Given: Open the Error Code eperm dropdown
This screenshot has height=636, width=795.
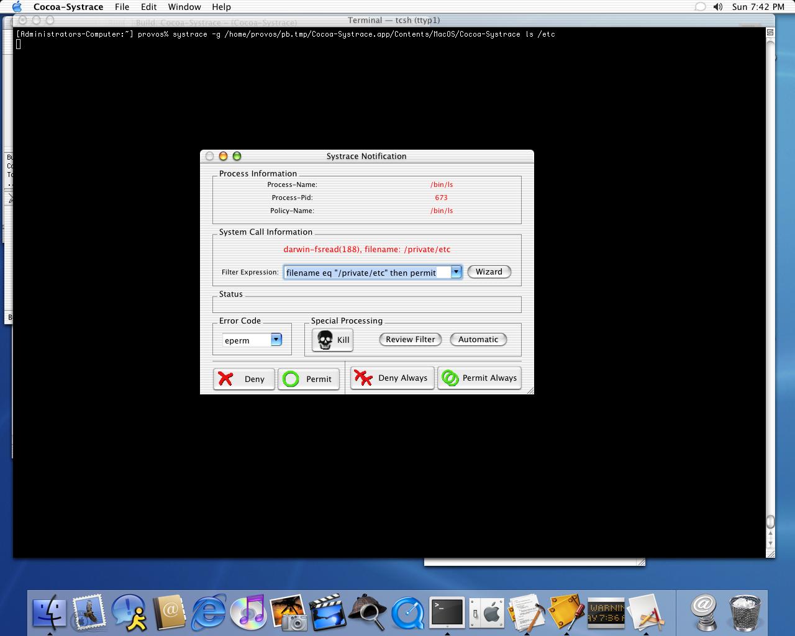Looking at the screenshot, I should click(x=276, y=340).
